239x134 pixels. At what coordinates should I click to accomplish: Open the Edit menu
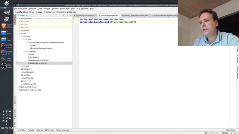[x=20, y=9]
